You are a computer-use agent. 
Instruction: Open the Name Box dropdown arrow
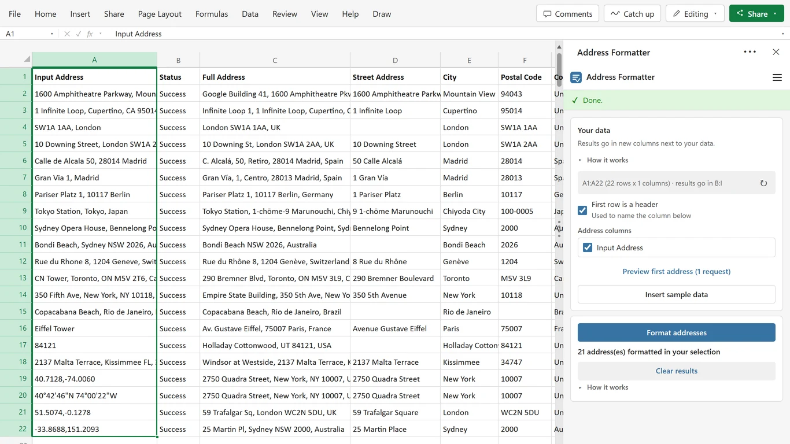pos(52,34)
